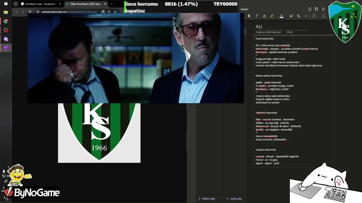Click the Jaguar - jaguar line

click(267, 163)
